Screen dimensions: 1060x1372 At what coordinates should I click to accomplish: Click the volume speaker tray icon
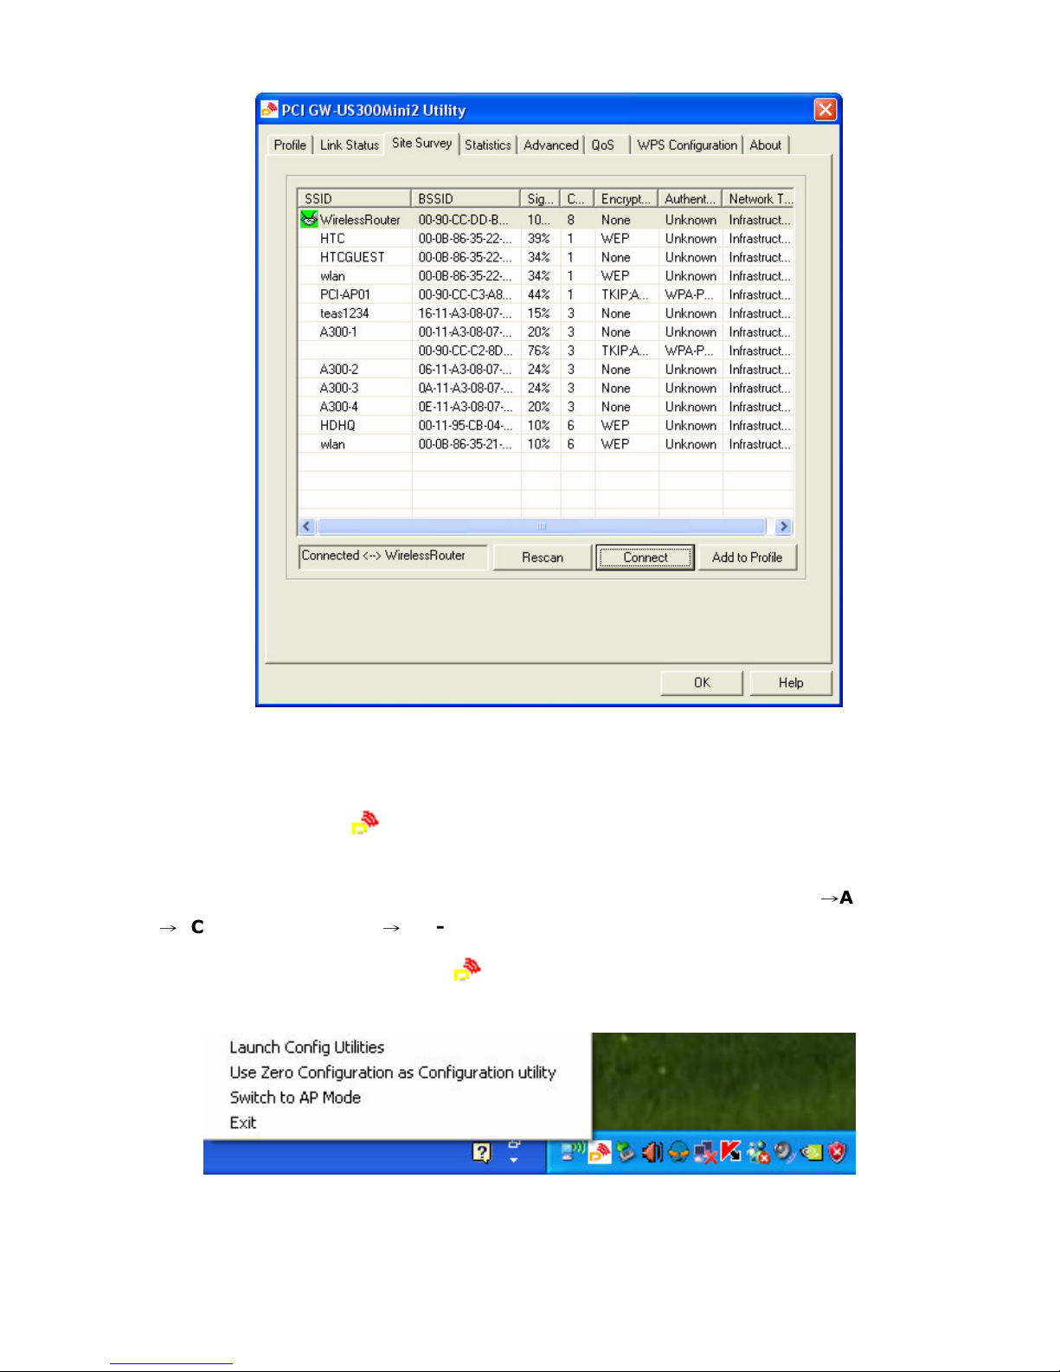(x=652, y=1152)
